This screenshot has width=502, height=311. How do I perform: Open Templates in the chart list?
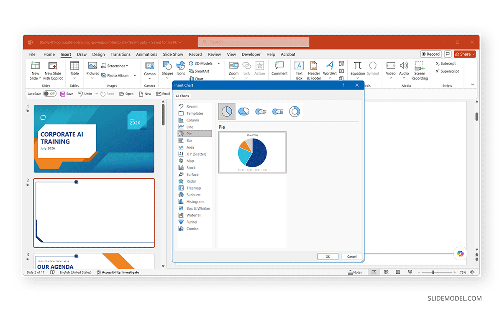pos(195,113)
